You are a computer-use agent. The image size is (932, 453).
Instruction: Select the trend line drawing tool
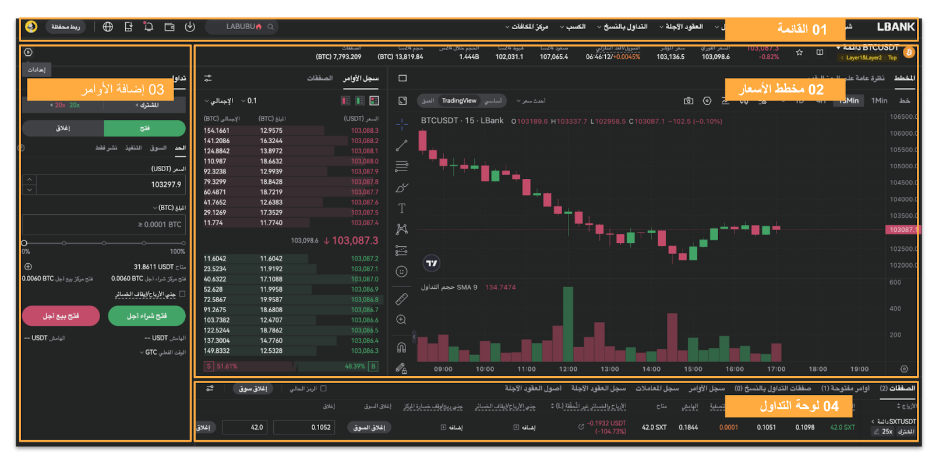coord(402,145)
